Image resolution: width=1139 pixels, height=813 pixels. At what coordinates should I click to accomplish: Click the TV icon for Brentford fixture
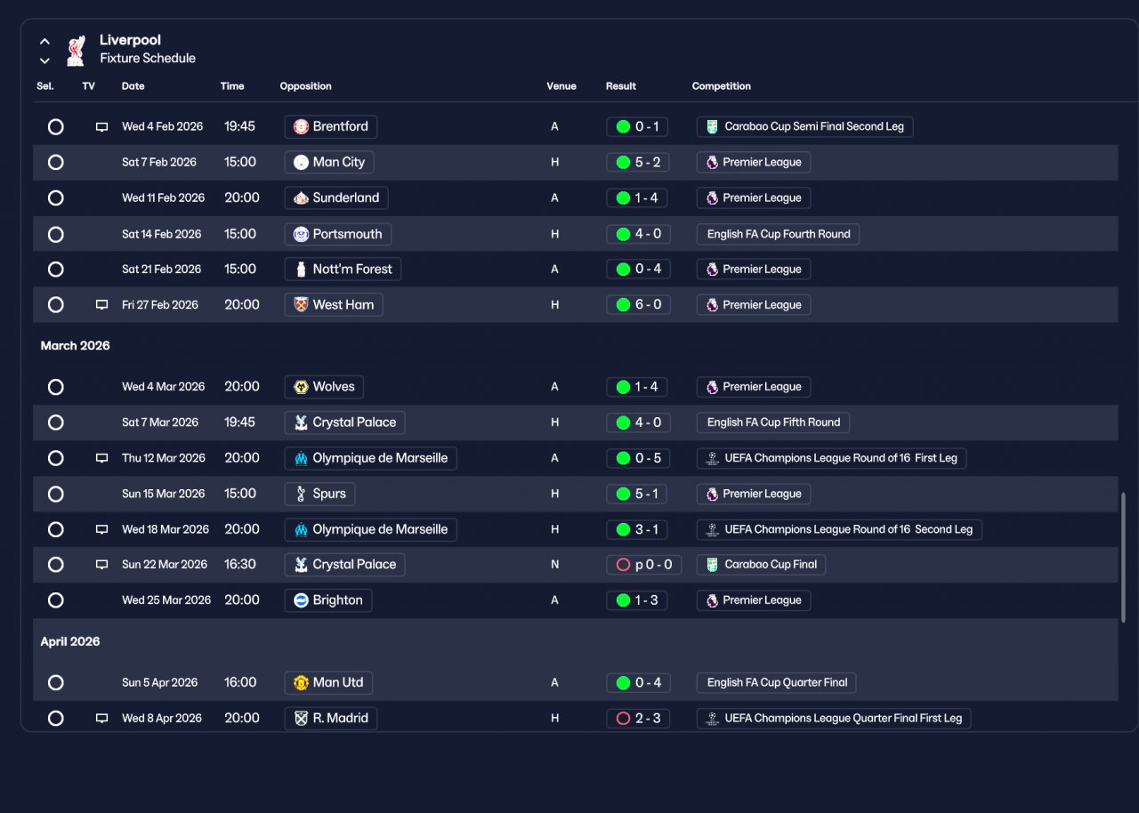point(101,127)
